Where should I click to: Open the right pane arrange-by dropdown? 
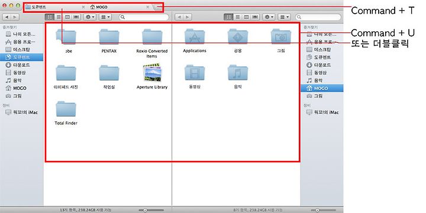(284, 17)
